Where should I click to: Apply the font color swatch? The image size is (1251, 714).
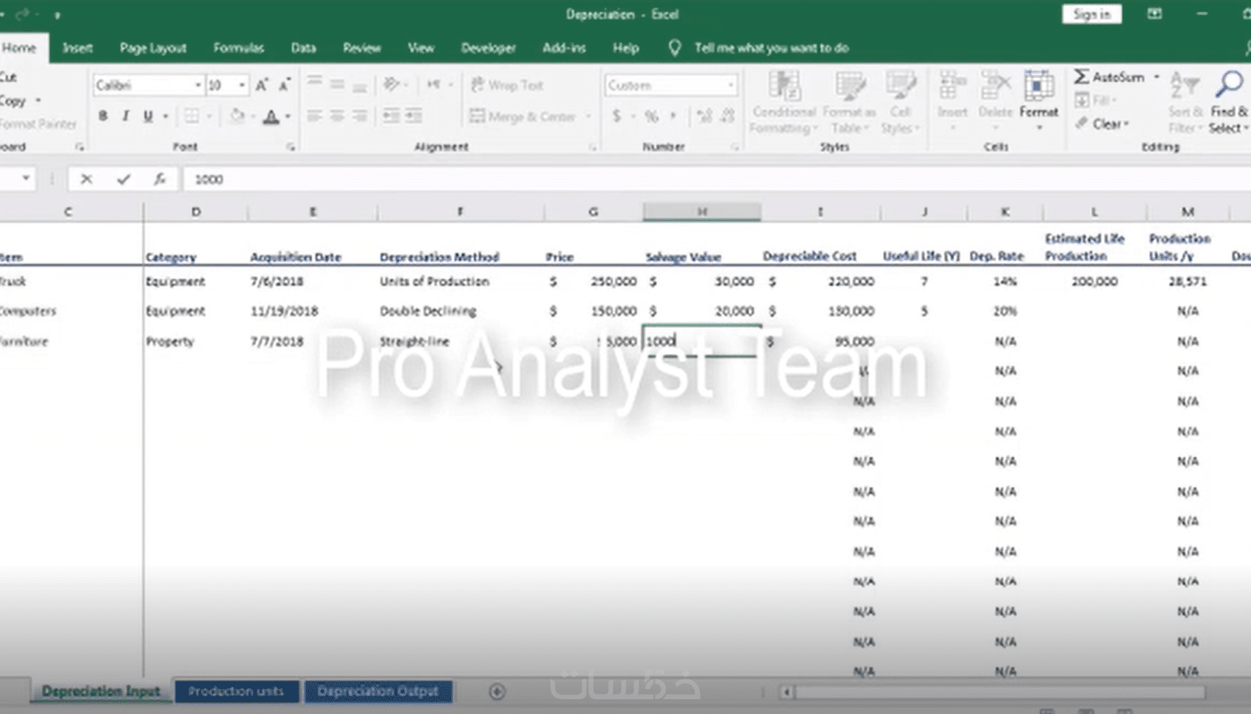[271, 116]
